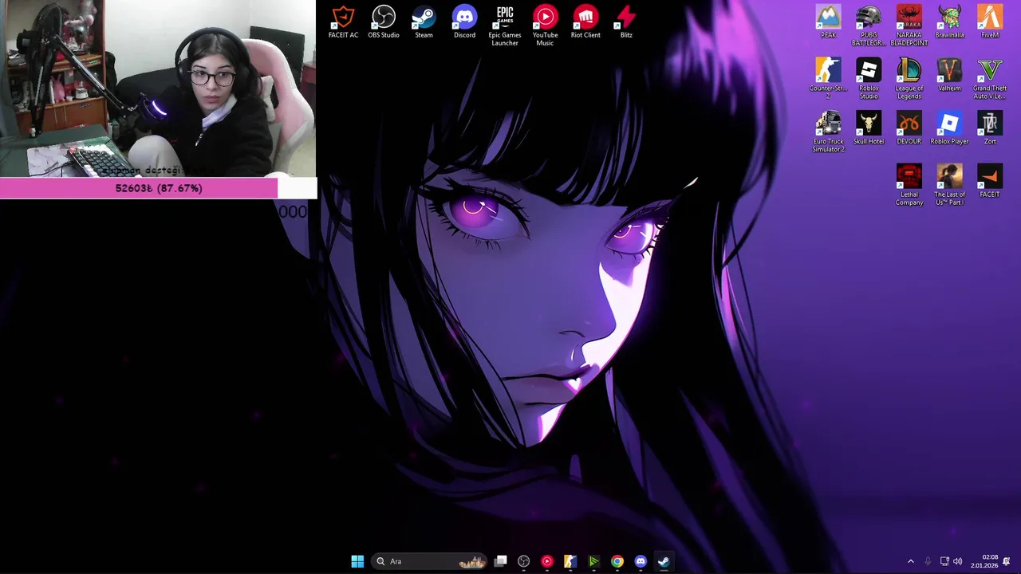Image resolution: width=1021 pixels, height=574 pixels.
Task: Select the Counter-Strike 2 desktop icon
Action: (x=828, y=79)
